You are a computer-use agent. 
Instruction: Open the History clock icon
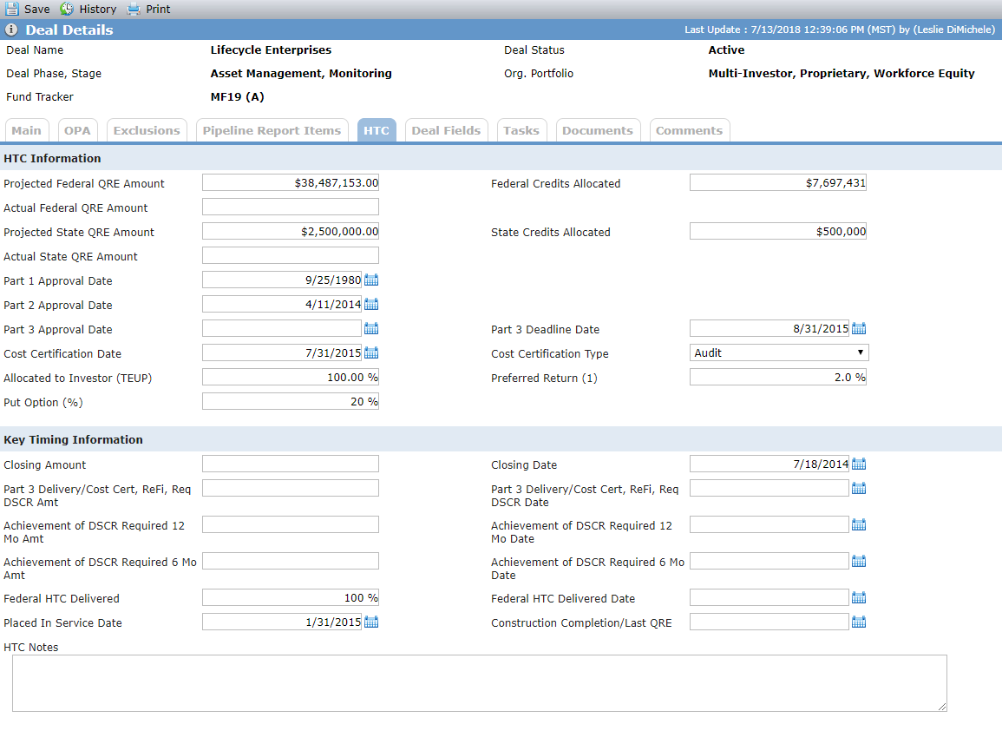(x=67, y=9)
